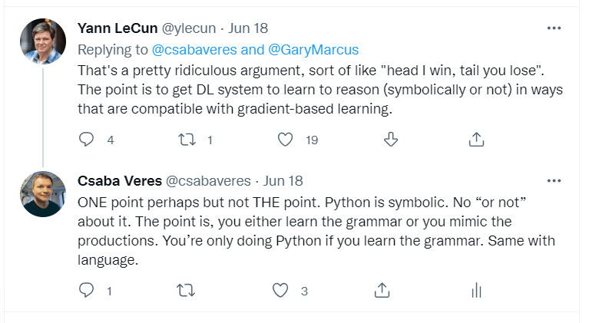This screenshot has height=323, width=596.
Task: Open Jun 18 timestamp on LeCun's tweet
Action: tap(250, 28)
